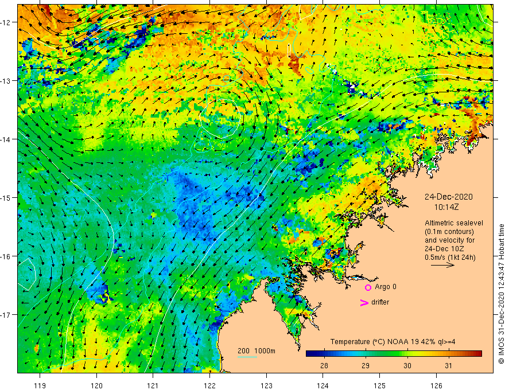The height and width of the screenshot is (390, 505).
Task: Click the magenta Argo 0 circle marker
Action: point(368,287)
